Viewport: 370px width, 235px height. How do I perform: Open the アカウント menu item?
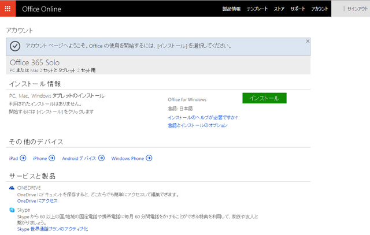320,9
